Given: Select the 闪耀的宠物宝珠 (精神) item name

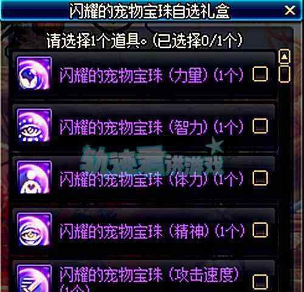Looking at the screenshot, I should coord(151,231).
